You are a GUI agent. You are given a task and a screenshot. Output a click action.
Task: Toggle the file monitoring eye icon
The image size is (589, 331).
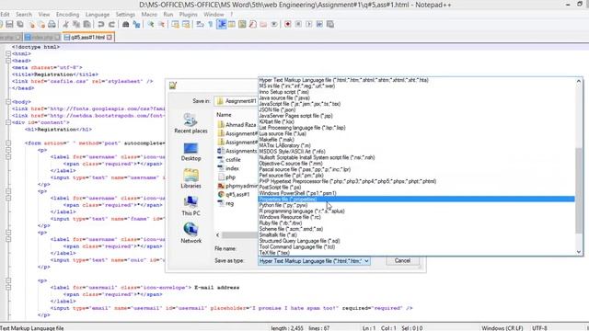tap(274, 25)
